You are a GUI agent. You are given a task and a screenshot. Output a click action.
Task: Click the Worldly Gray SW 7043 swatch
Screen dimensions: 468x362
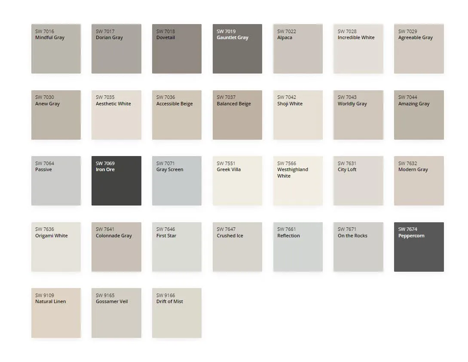point(358,115)
